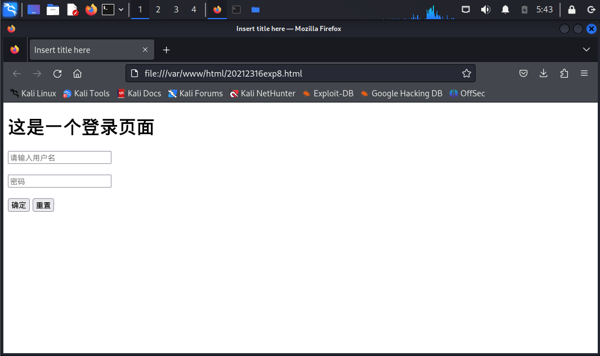Click the Firefox logo in the title bar
The width and height of the screenshot is (600, 356).
click(11, 29)
